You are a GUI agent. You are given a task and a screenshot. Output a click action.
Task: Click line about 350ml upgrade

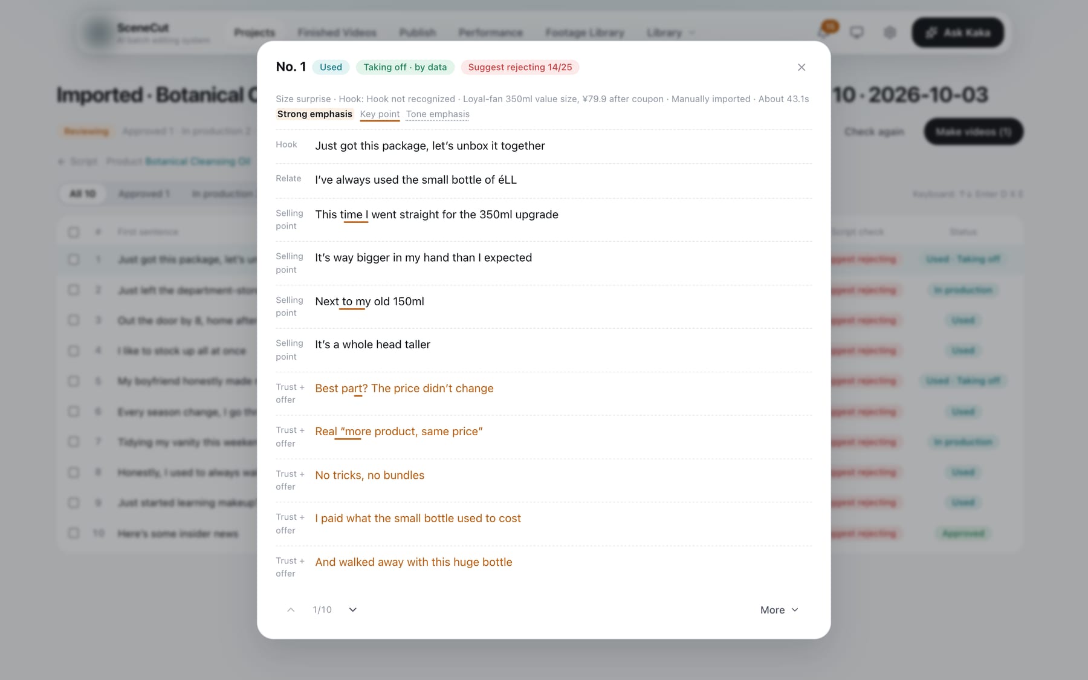point(436,215)
